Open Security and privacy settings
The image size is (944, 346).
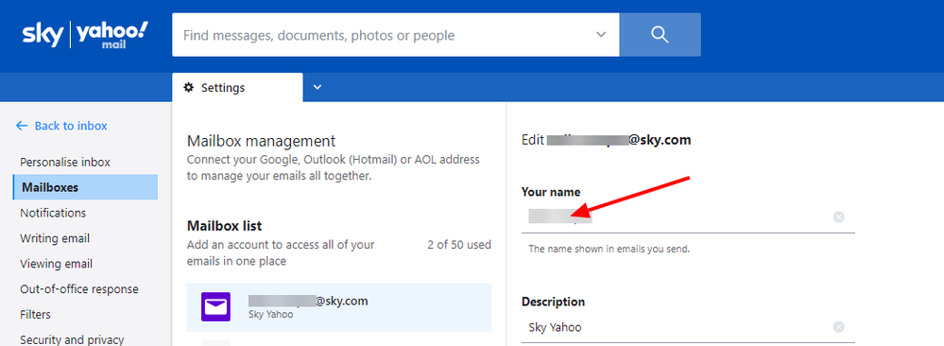tap(72, 340)
